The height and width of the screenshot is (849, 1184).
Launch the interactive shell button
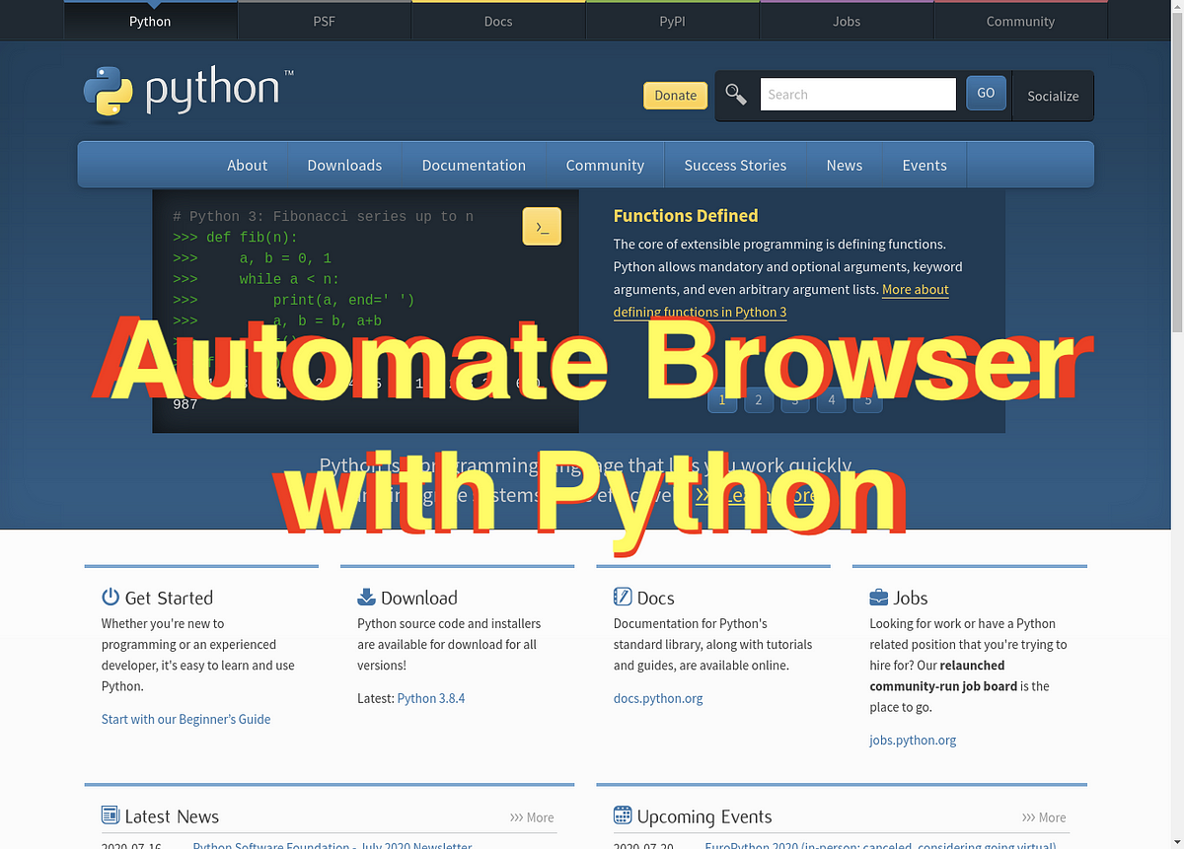(542, 227)
